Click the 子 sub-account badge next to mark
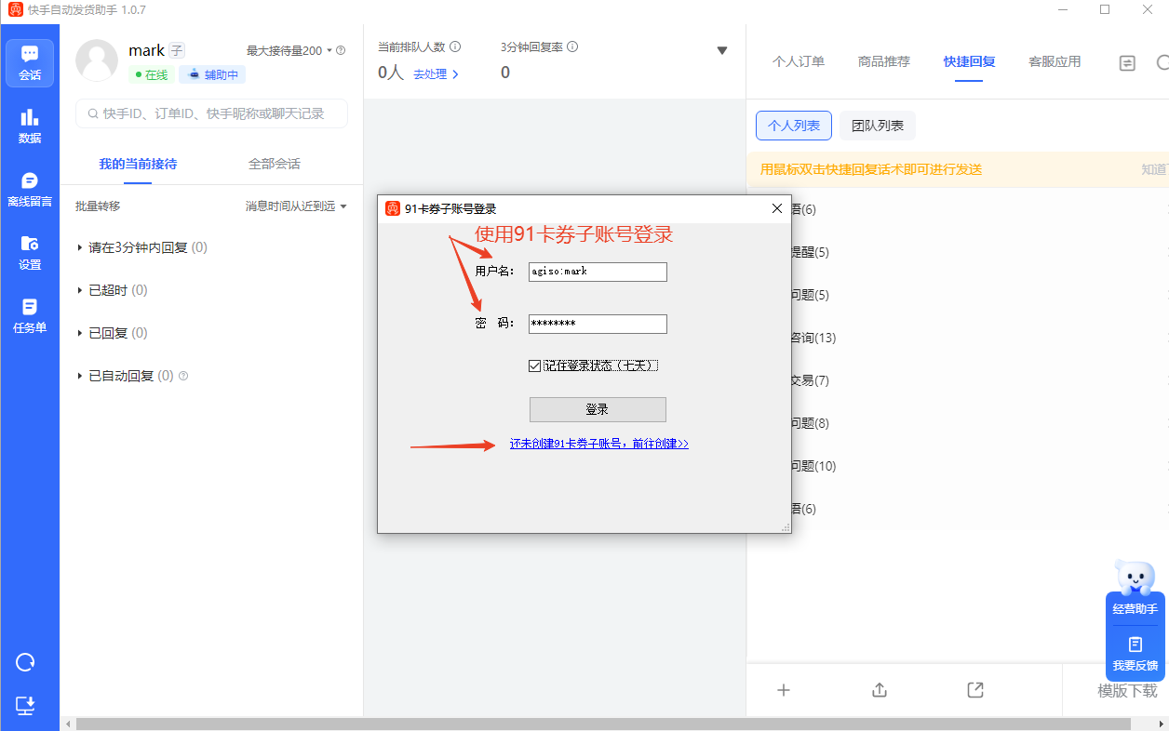Image resolution: width=1169 pixels, height=731 pixels. coord(177,51)
